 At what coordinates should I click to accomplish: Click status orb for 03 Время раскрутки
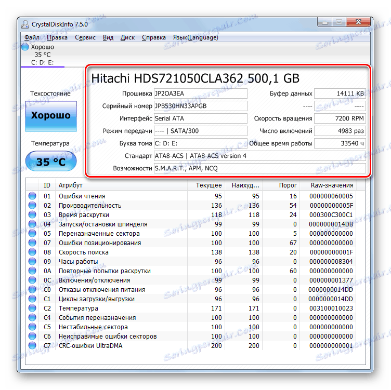32,214
